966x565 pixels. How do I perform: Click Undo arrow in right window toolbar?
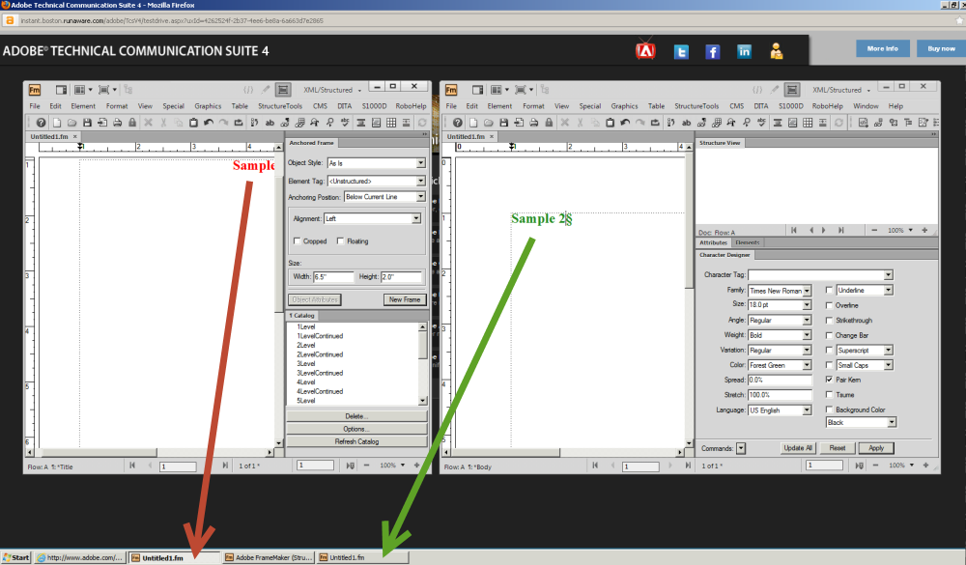[x=625, y=123]
